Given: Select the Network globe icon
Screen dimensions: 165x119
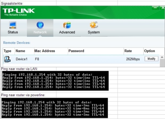Looking at the screenshot, I should pos(40,25).
